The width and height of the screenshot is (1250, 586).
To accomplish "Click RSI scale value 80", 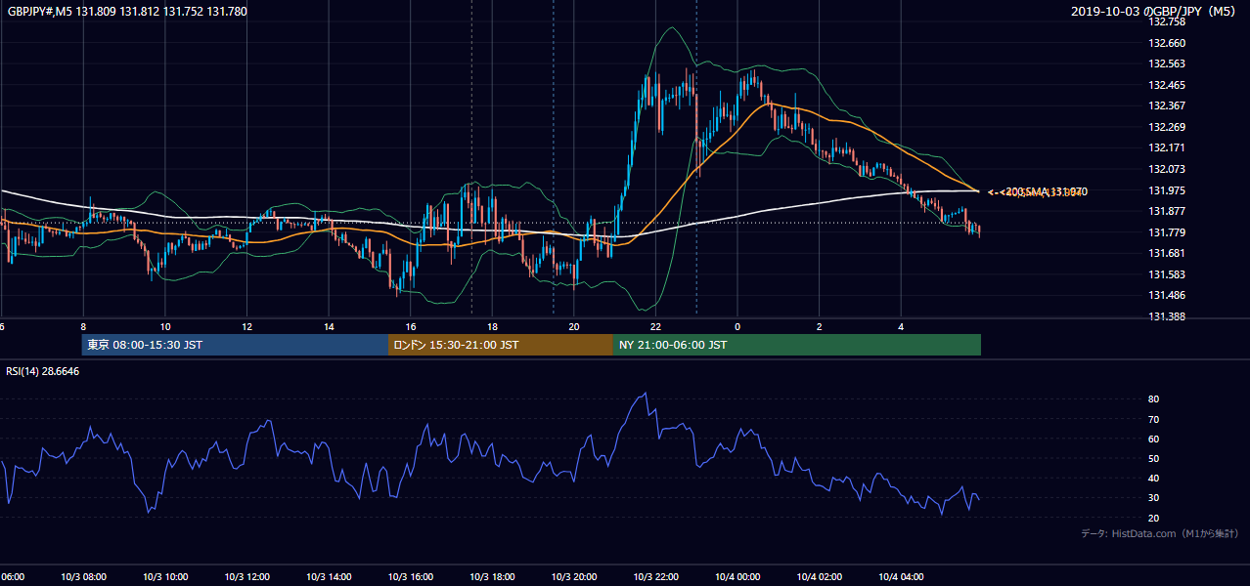I will [x=1153, y=399].
